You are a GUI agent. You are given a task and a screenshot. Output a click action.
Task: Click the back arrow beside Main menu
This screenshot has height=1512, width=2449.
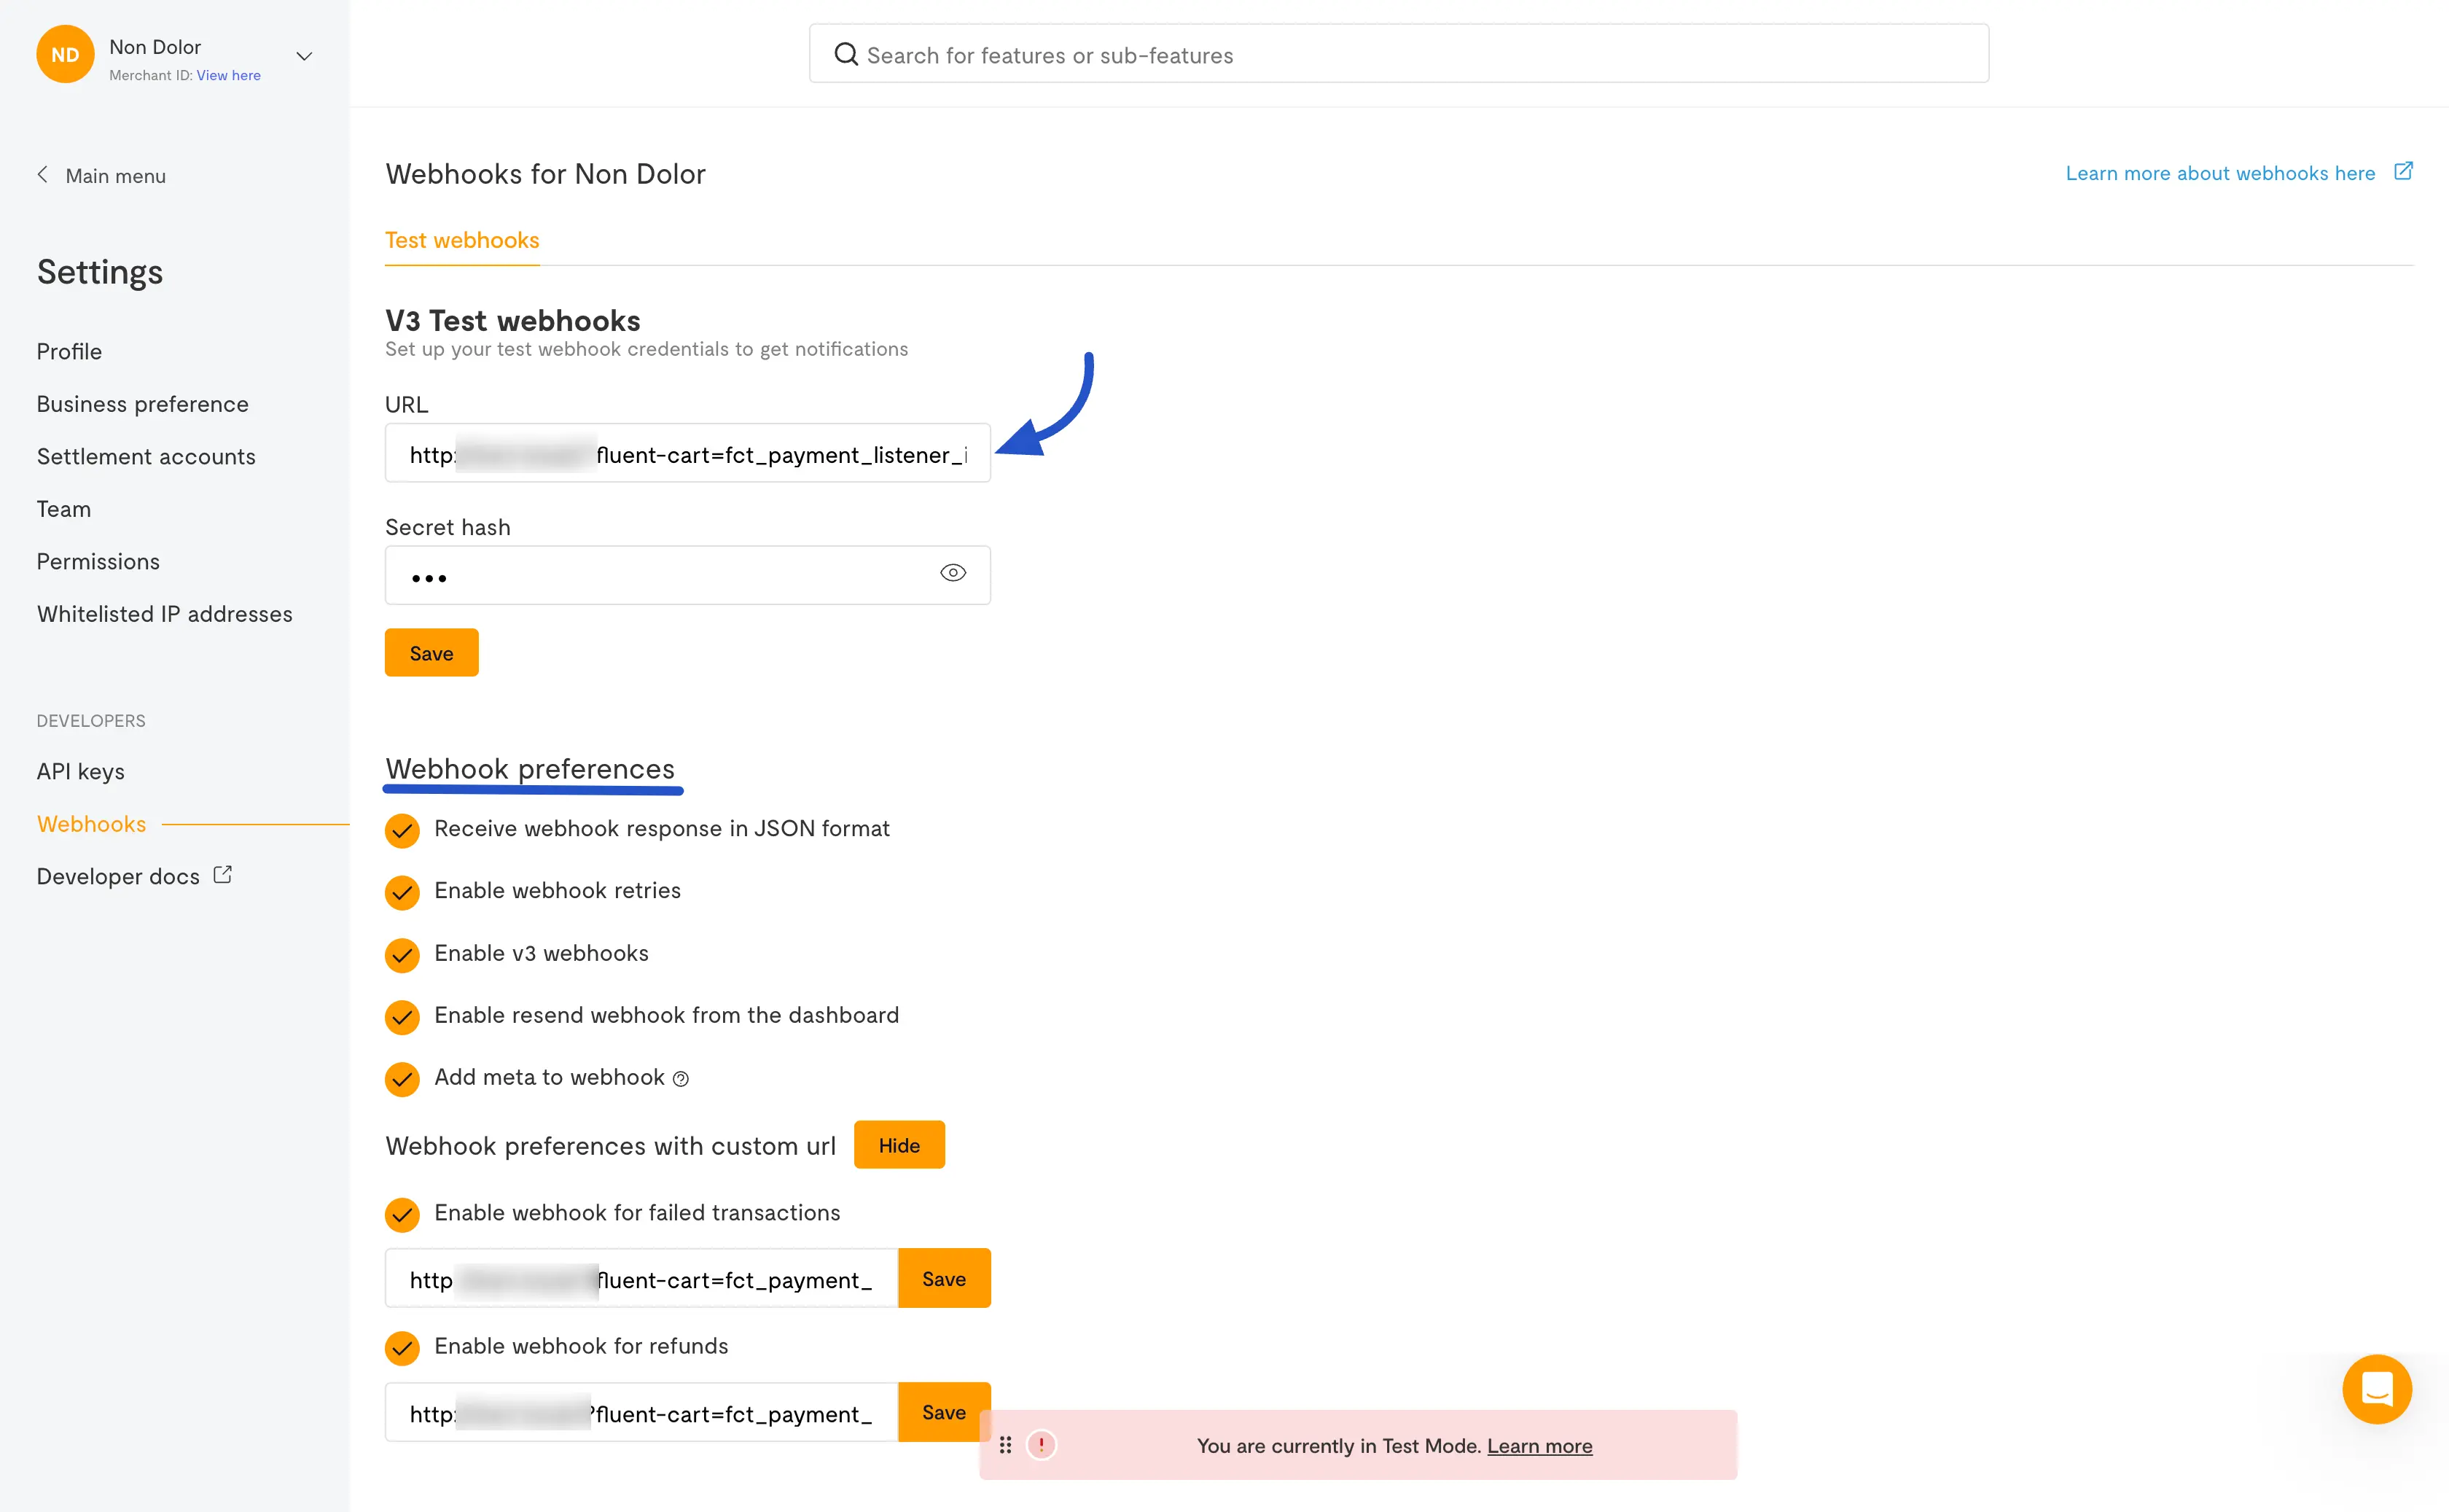(43, 175)
